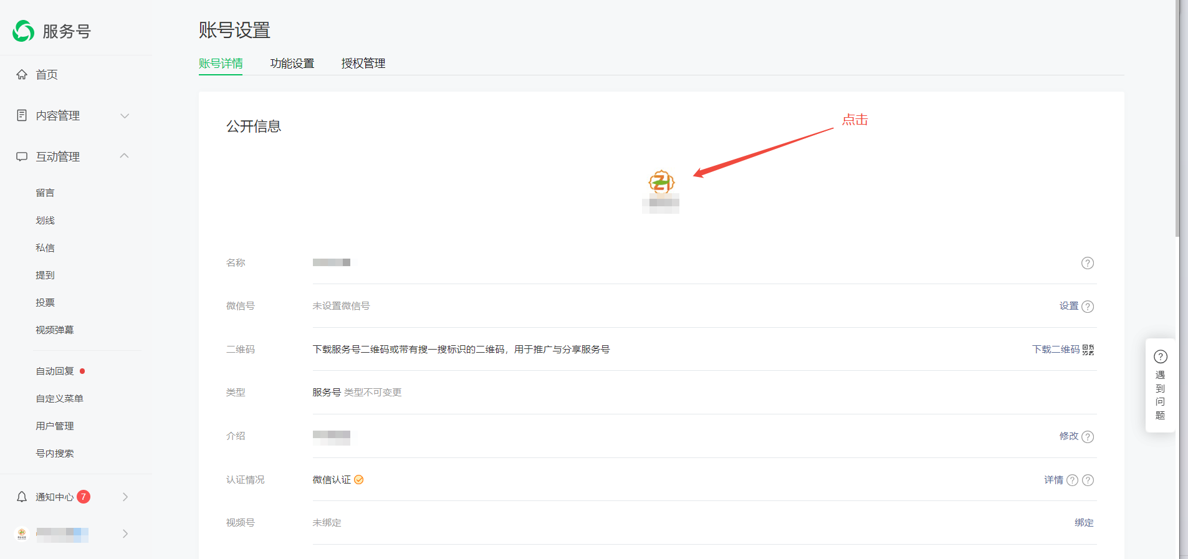
Task: Switch to the 授权管理 tab
Action: (x=363, y=64)
